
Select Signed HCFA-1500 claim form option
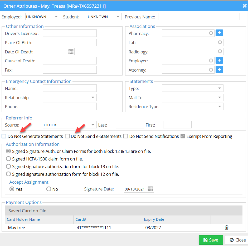[8, 159]
